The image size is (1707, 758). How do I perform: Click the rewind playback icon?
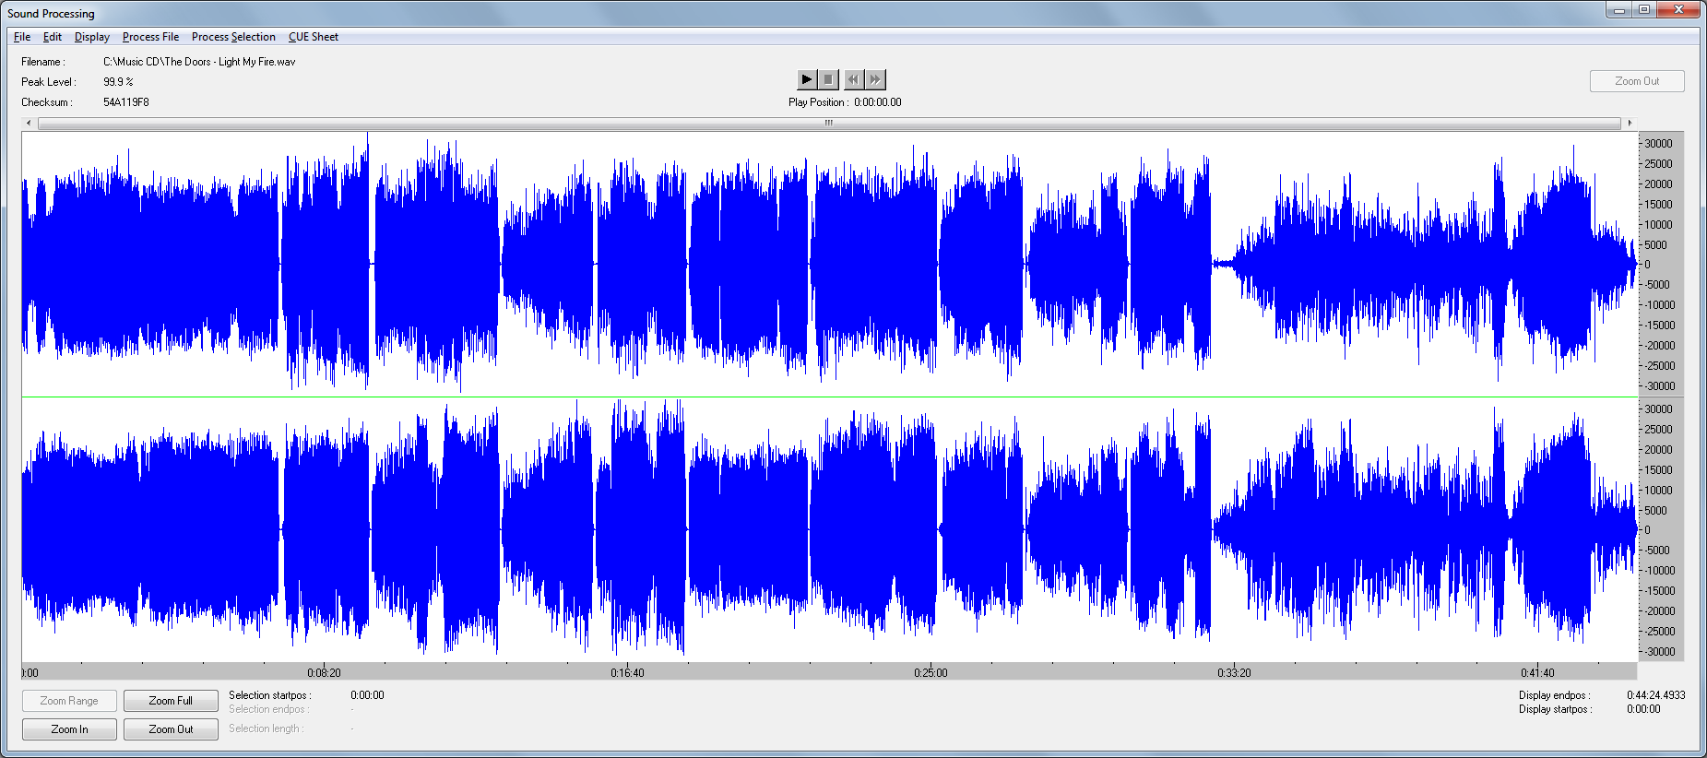click(x=853, y=79)
